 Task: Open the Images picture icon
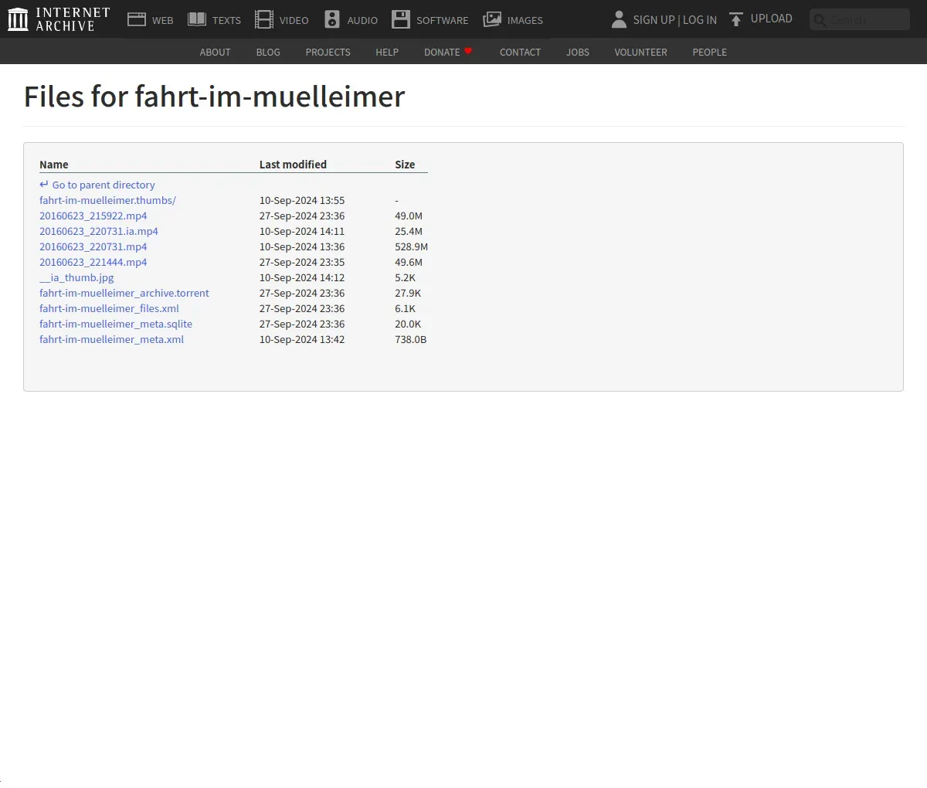(x=492, y=19)
